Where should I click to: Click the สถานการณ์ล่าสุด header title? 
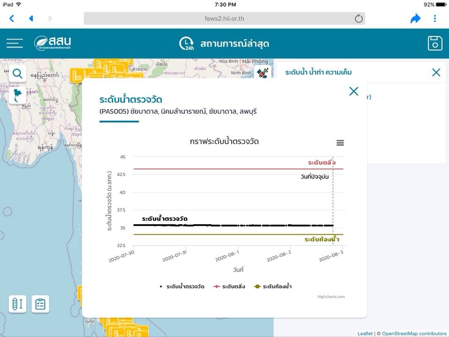click(234, 44)
